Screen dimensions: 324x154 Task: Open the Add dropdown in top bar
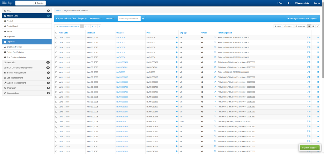click(280, 3)
